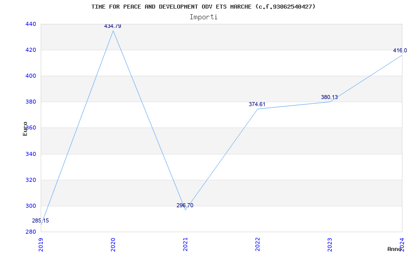Click the 2023 year axis label
Image resolution: width=407 pixels, height=254 pixels.
click(330, 245)
